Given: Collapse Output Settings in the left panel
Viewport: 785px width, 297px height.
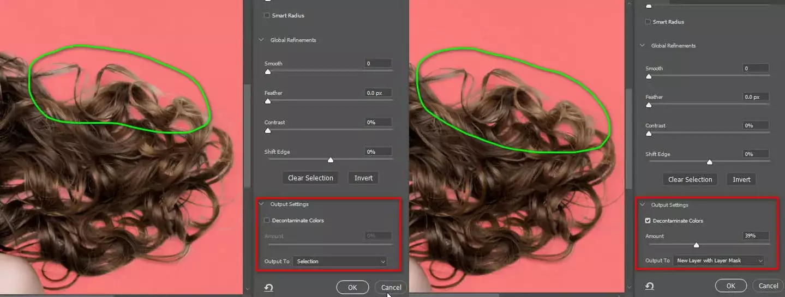Looking at the screenshot, I should click(x=261, y=204).
